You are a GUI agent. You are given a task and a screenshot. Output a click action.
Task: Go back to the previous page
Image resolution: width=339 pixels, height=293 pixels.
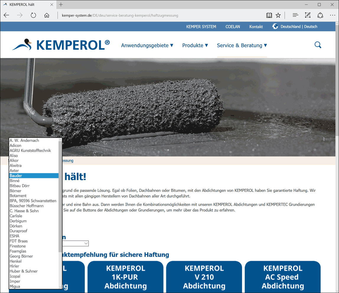(6, 15)
